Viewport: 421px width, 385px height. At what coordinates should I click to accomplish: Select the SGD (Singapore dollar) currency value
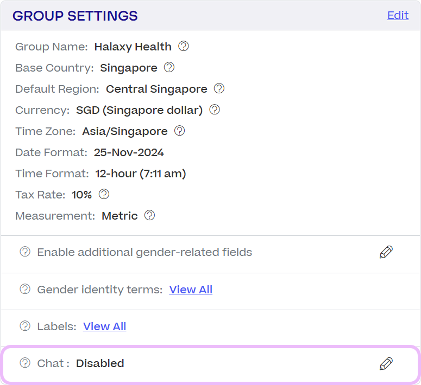[x=140, y=110]
